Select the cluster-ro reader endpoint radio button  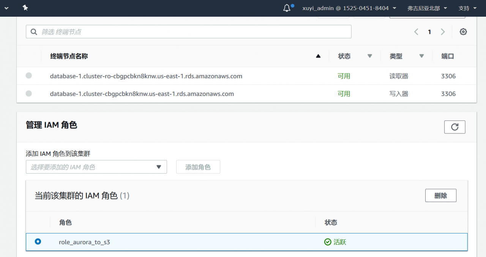[29, 76]
